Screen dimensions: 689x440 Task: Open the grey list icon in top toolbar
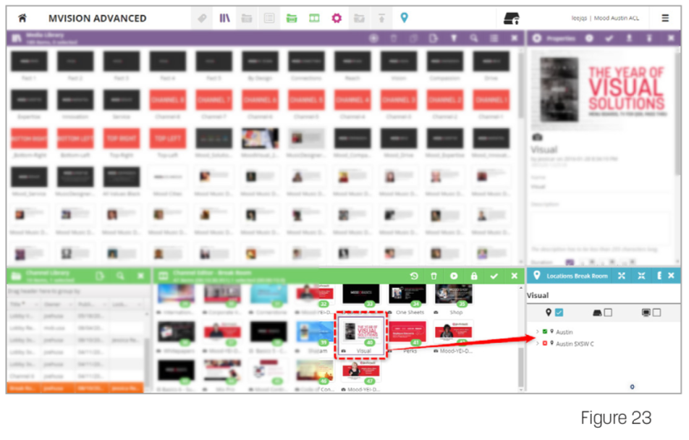pyautogui.click(x=269, y=18)
